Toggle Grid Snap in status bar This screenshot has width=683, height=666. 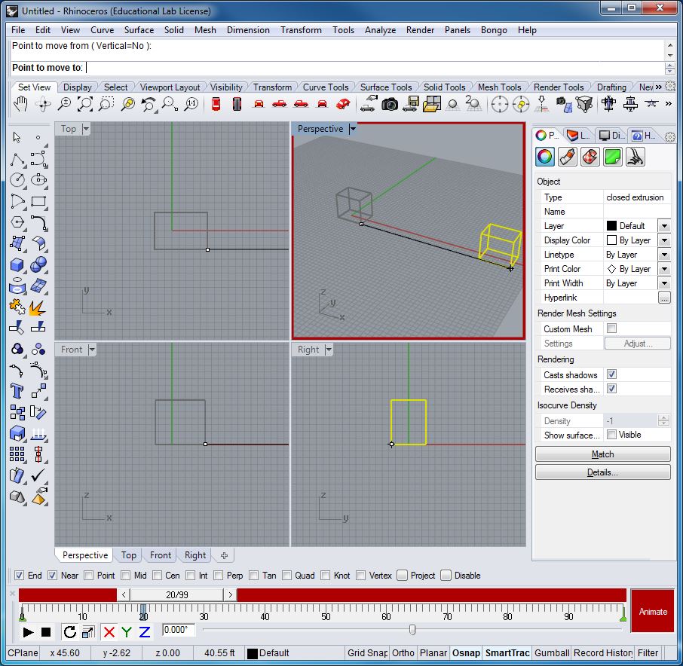coord(367,652)
